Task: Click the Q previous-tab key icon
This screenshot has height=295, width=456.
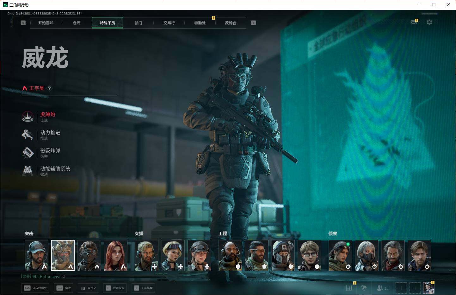Action: pos(23,23)
